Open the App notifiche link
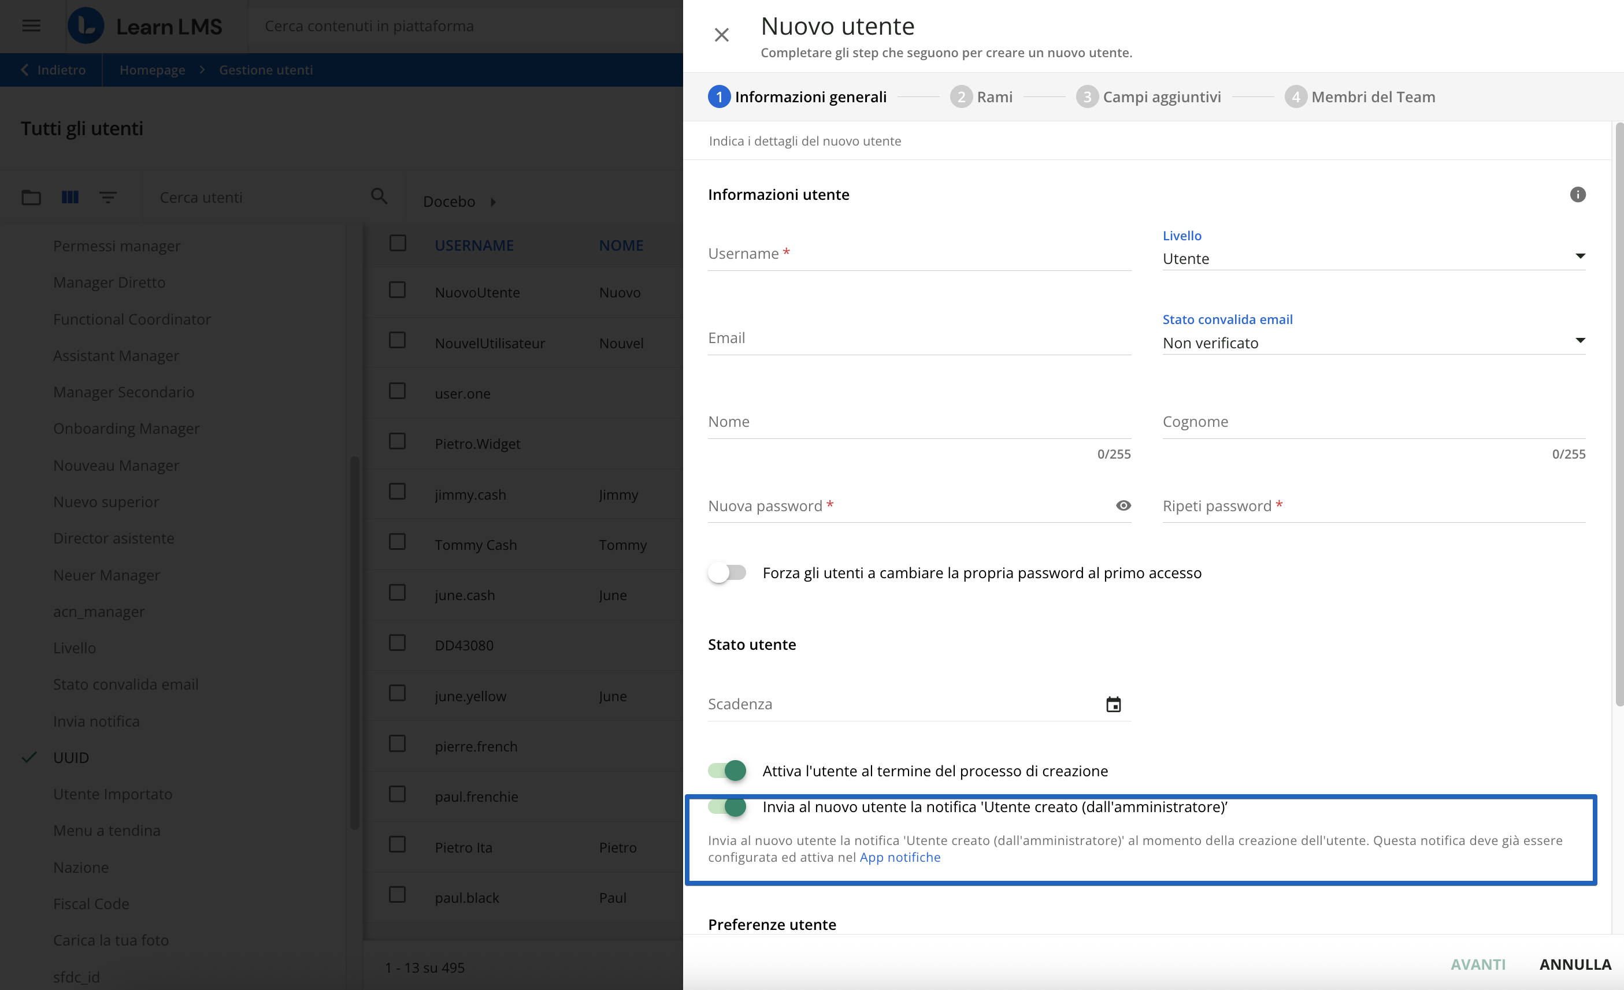This screenshot has width=1624, height=990. 900,857
